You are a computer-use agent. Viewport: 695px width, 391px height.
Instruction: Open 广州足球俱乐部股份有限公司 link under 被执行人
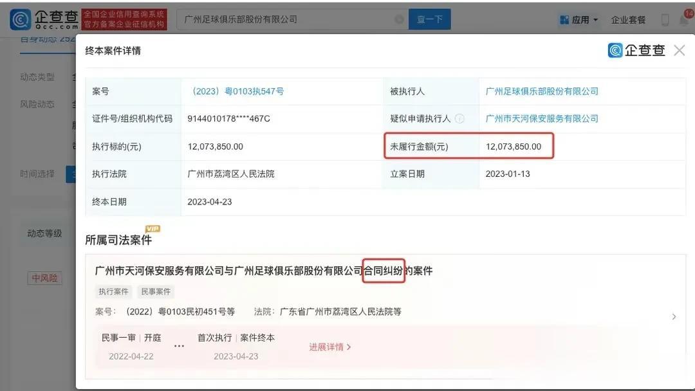(x=542, y=91)
